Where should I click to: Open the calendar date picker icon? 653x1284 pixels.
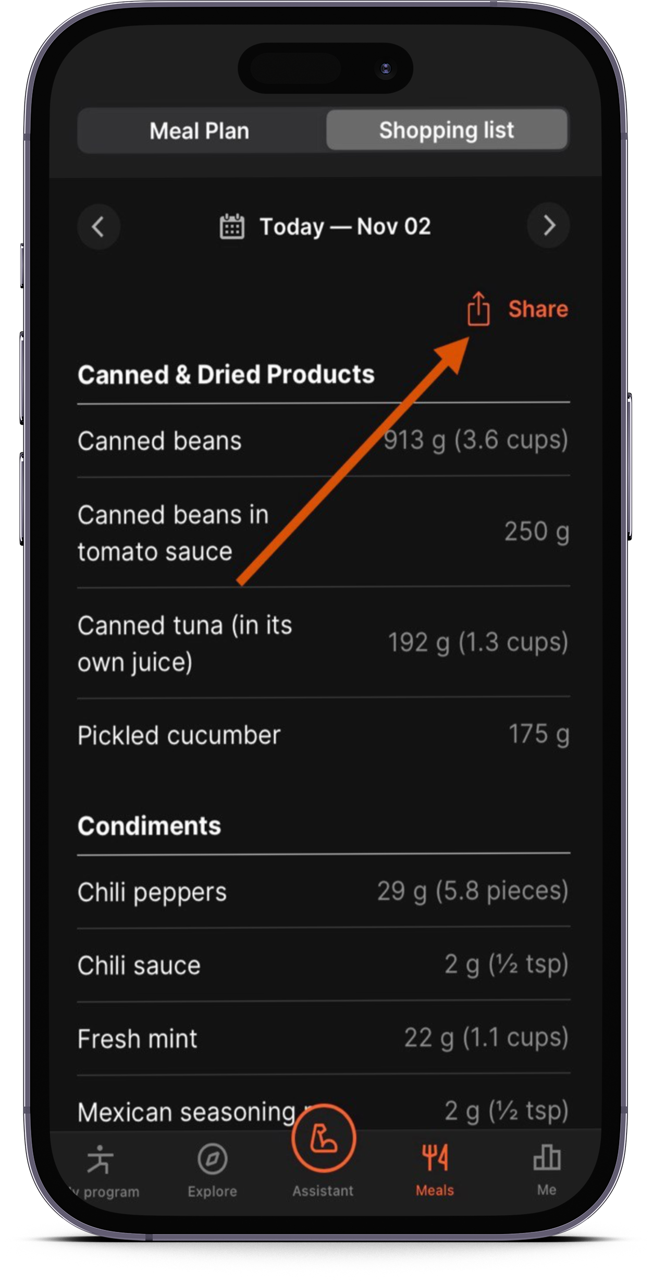click(232, 226)
